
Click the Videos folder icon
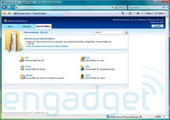[x=82, y=77]
